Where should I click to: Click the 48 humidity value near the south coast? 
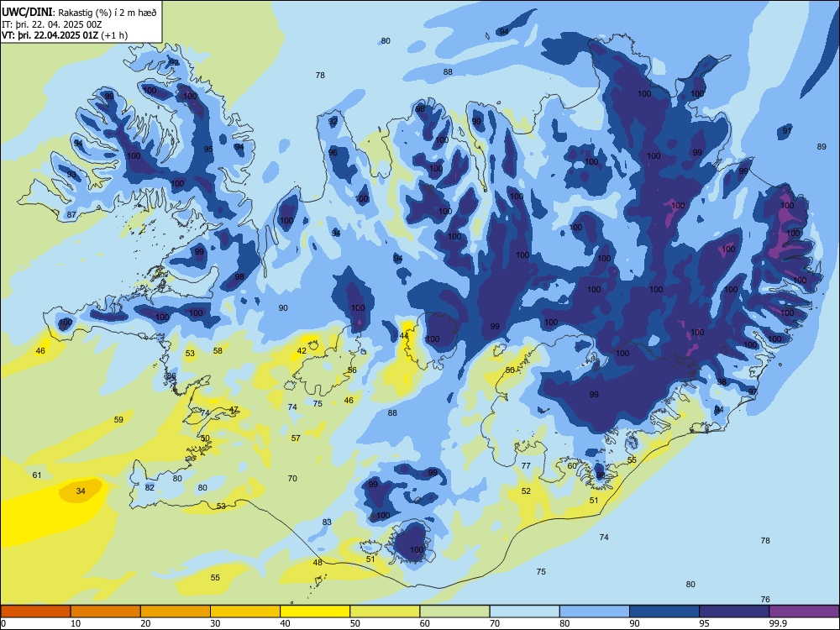point(318,562)
